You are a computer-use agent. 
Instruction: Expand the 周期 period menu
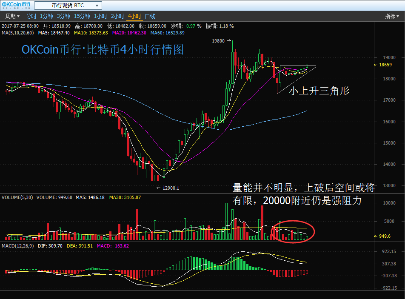(x=12, y=17)
